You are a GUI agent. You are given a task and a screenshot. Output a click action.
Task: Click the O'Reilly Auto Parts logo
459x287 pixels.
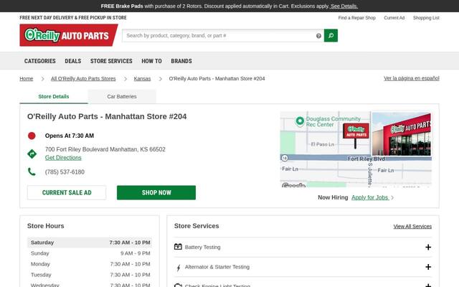point(69,35)
